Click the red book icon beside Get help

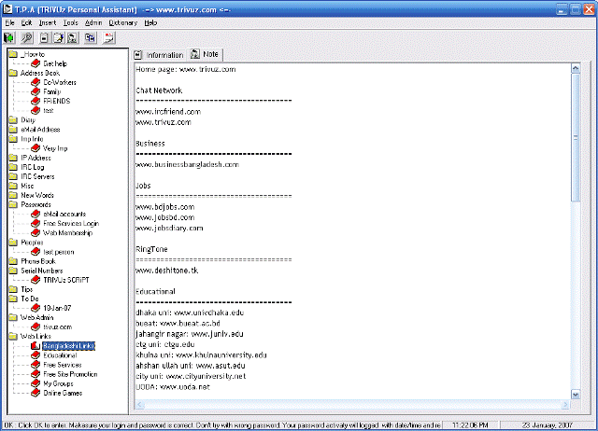click(36, 63)
